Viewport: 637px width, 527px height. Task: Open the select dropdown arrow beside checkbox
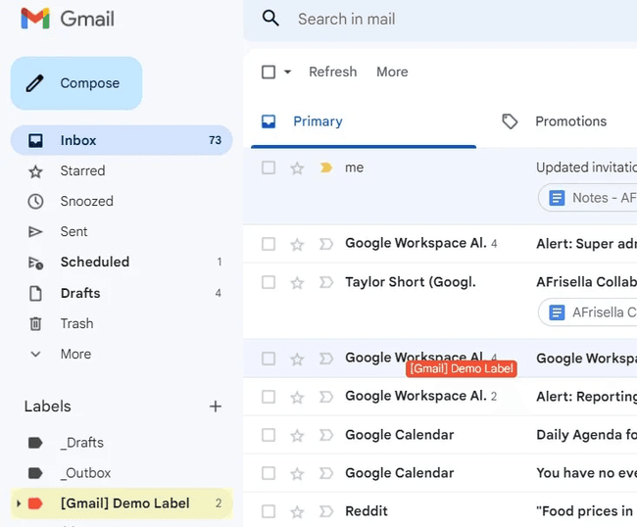[x=287, y=72]
